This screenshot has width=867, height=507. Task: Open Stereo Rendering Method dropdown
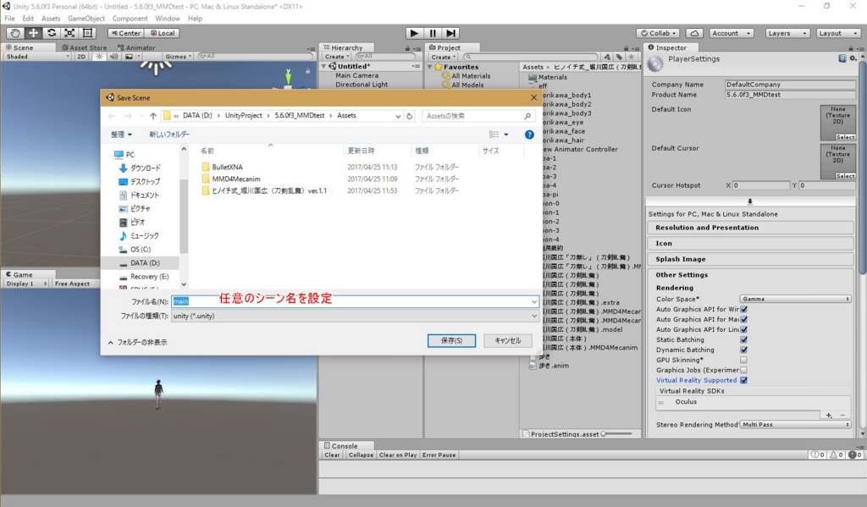(x=795, y=425)
